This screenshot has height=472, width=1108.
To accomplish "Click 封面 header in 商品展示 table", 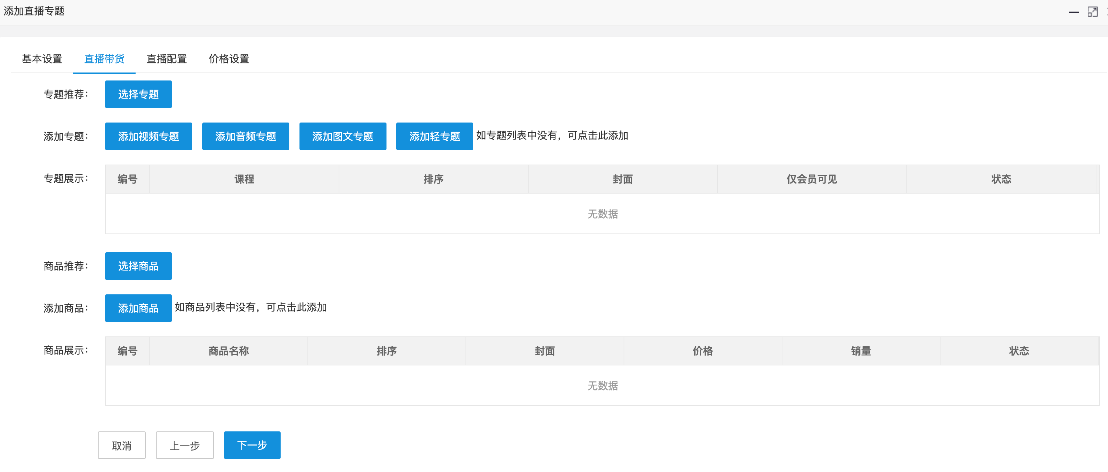I will 545,351.
